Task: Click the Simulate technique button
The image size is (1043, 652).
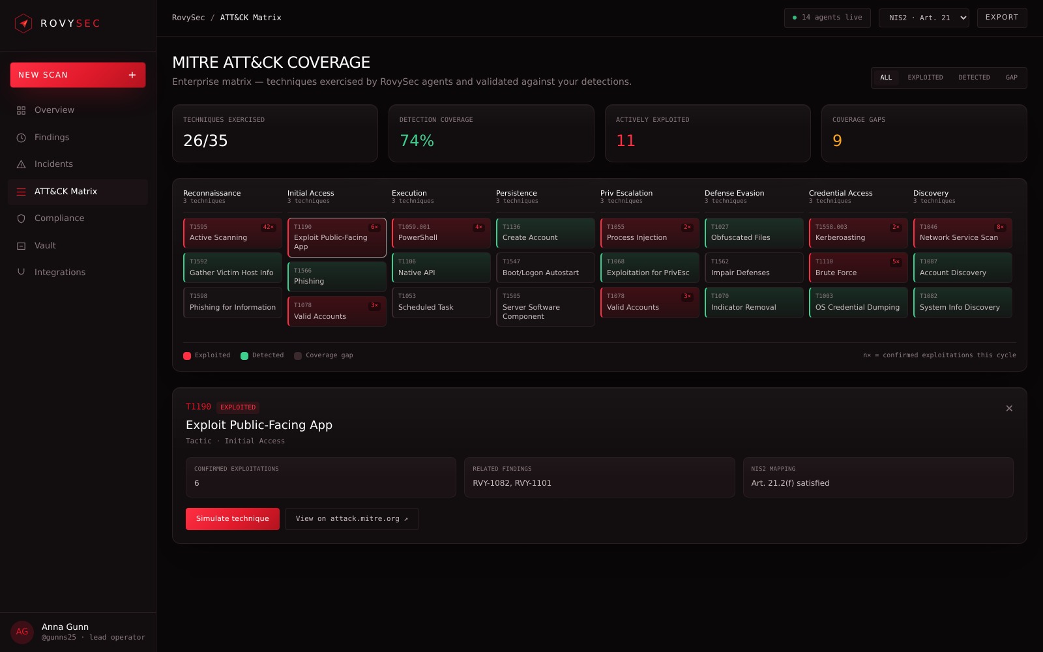Action: 233,519
